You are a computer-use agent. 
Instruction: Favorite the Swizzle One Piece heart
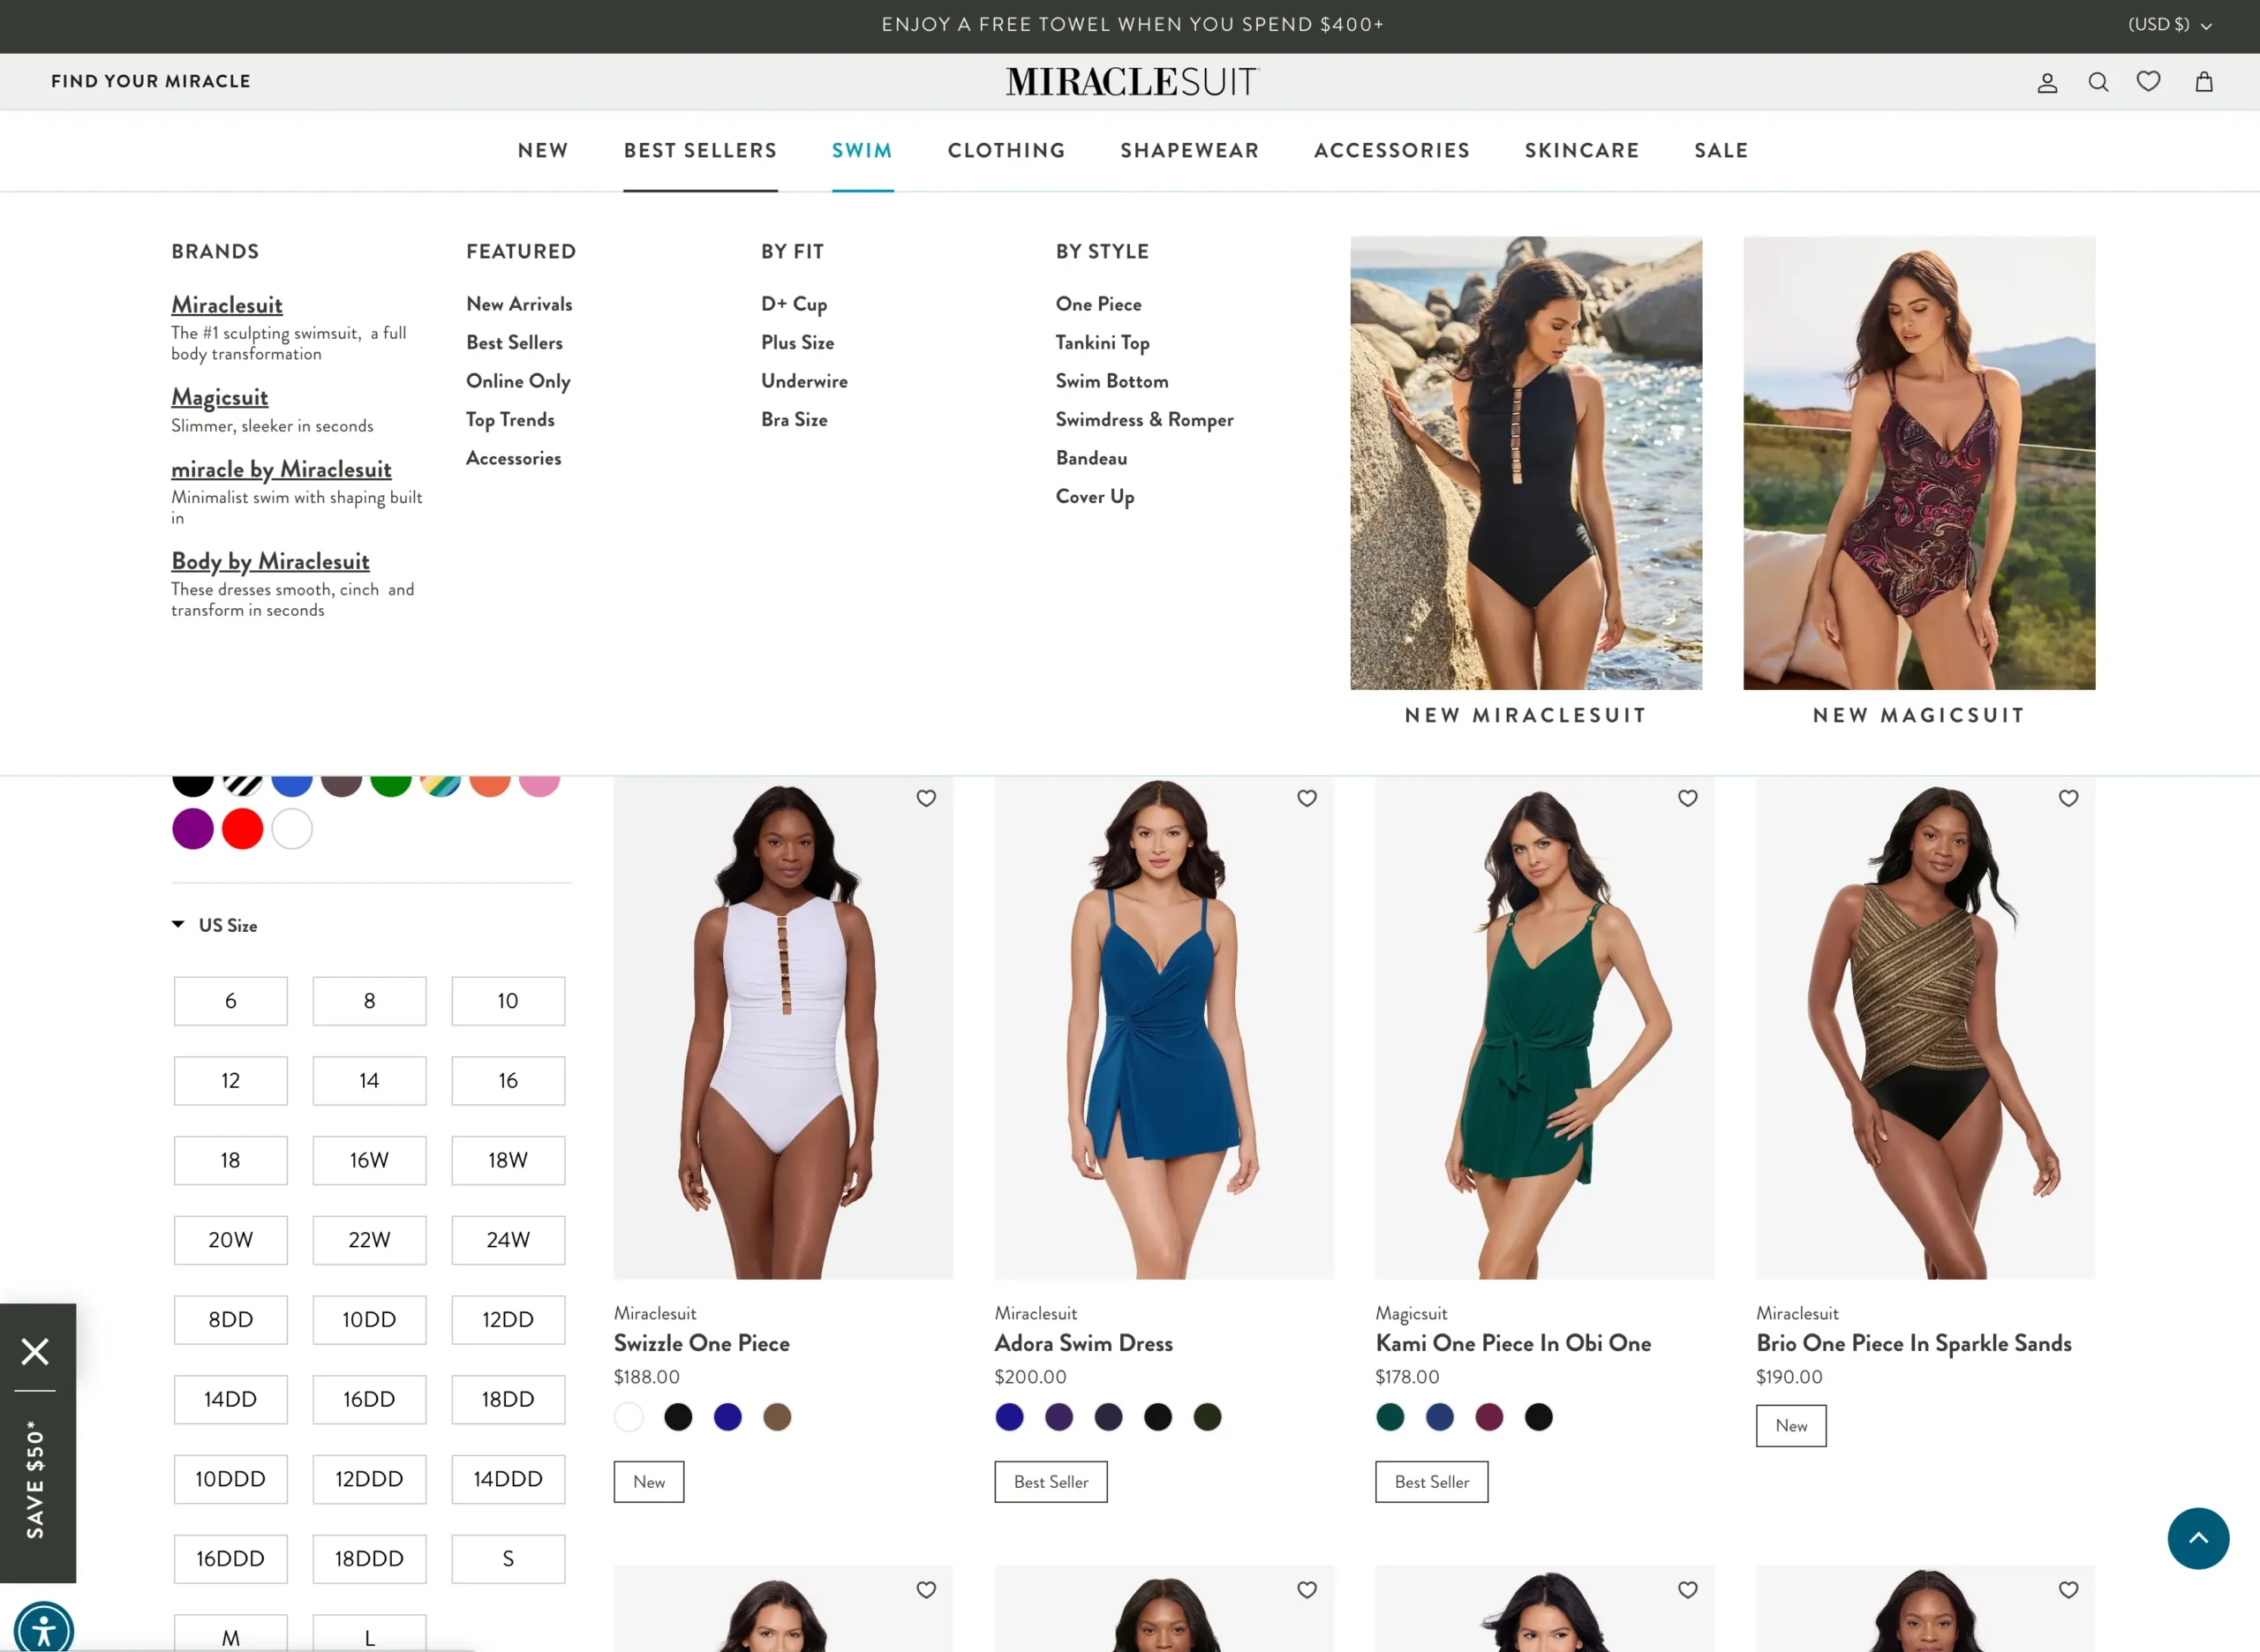pyautogui.click(x=925, y=798)
